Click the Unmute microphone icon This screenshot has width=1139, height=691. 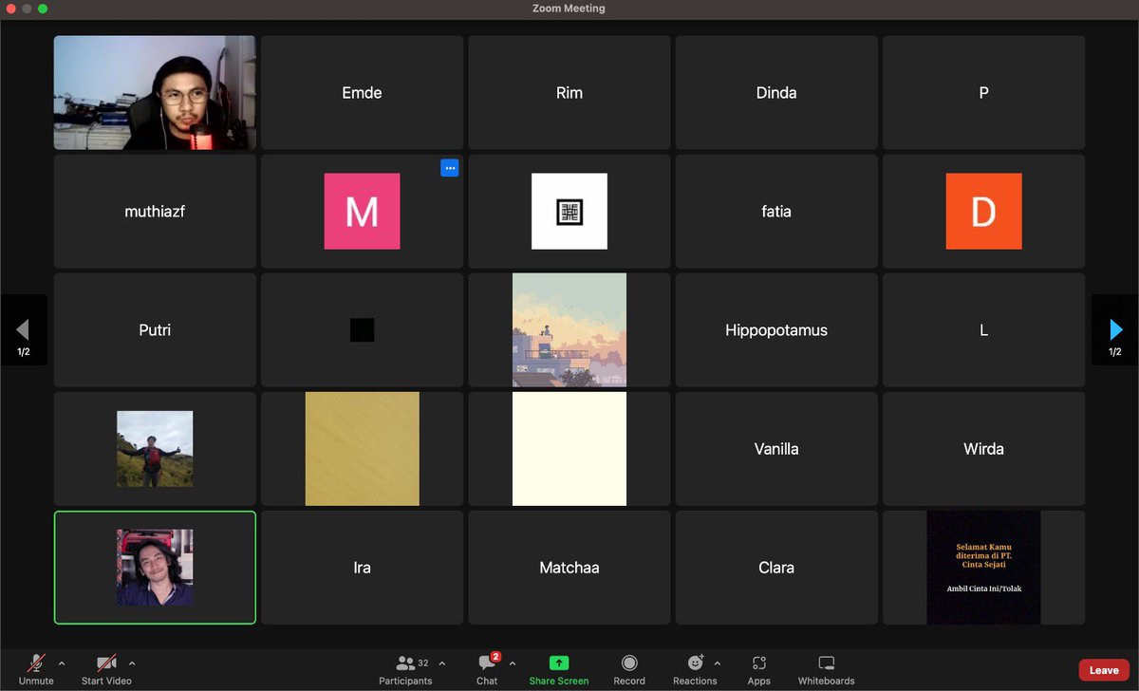(x=36, y=663)
